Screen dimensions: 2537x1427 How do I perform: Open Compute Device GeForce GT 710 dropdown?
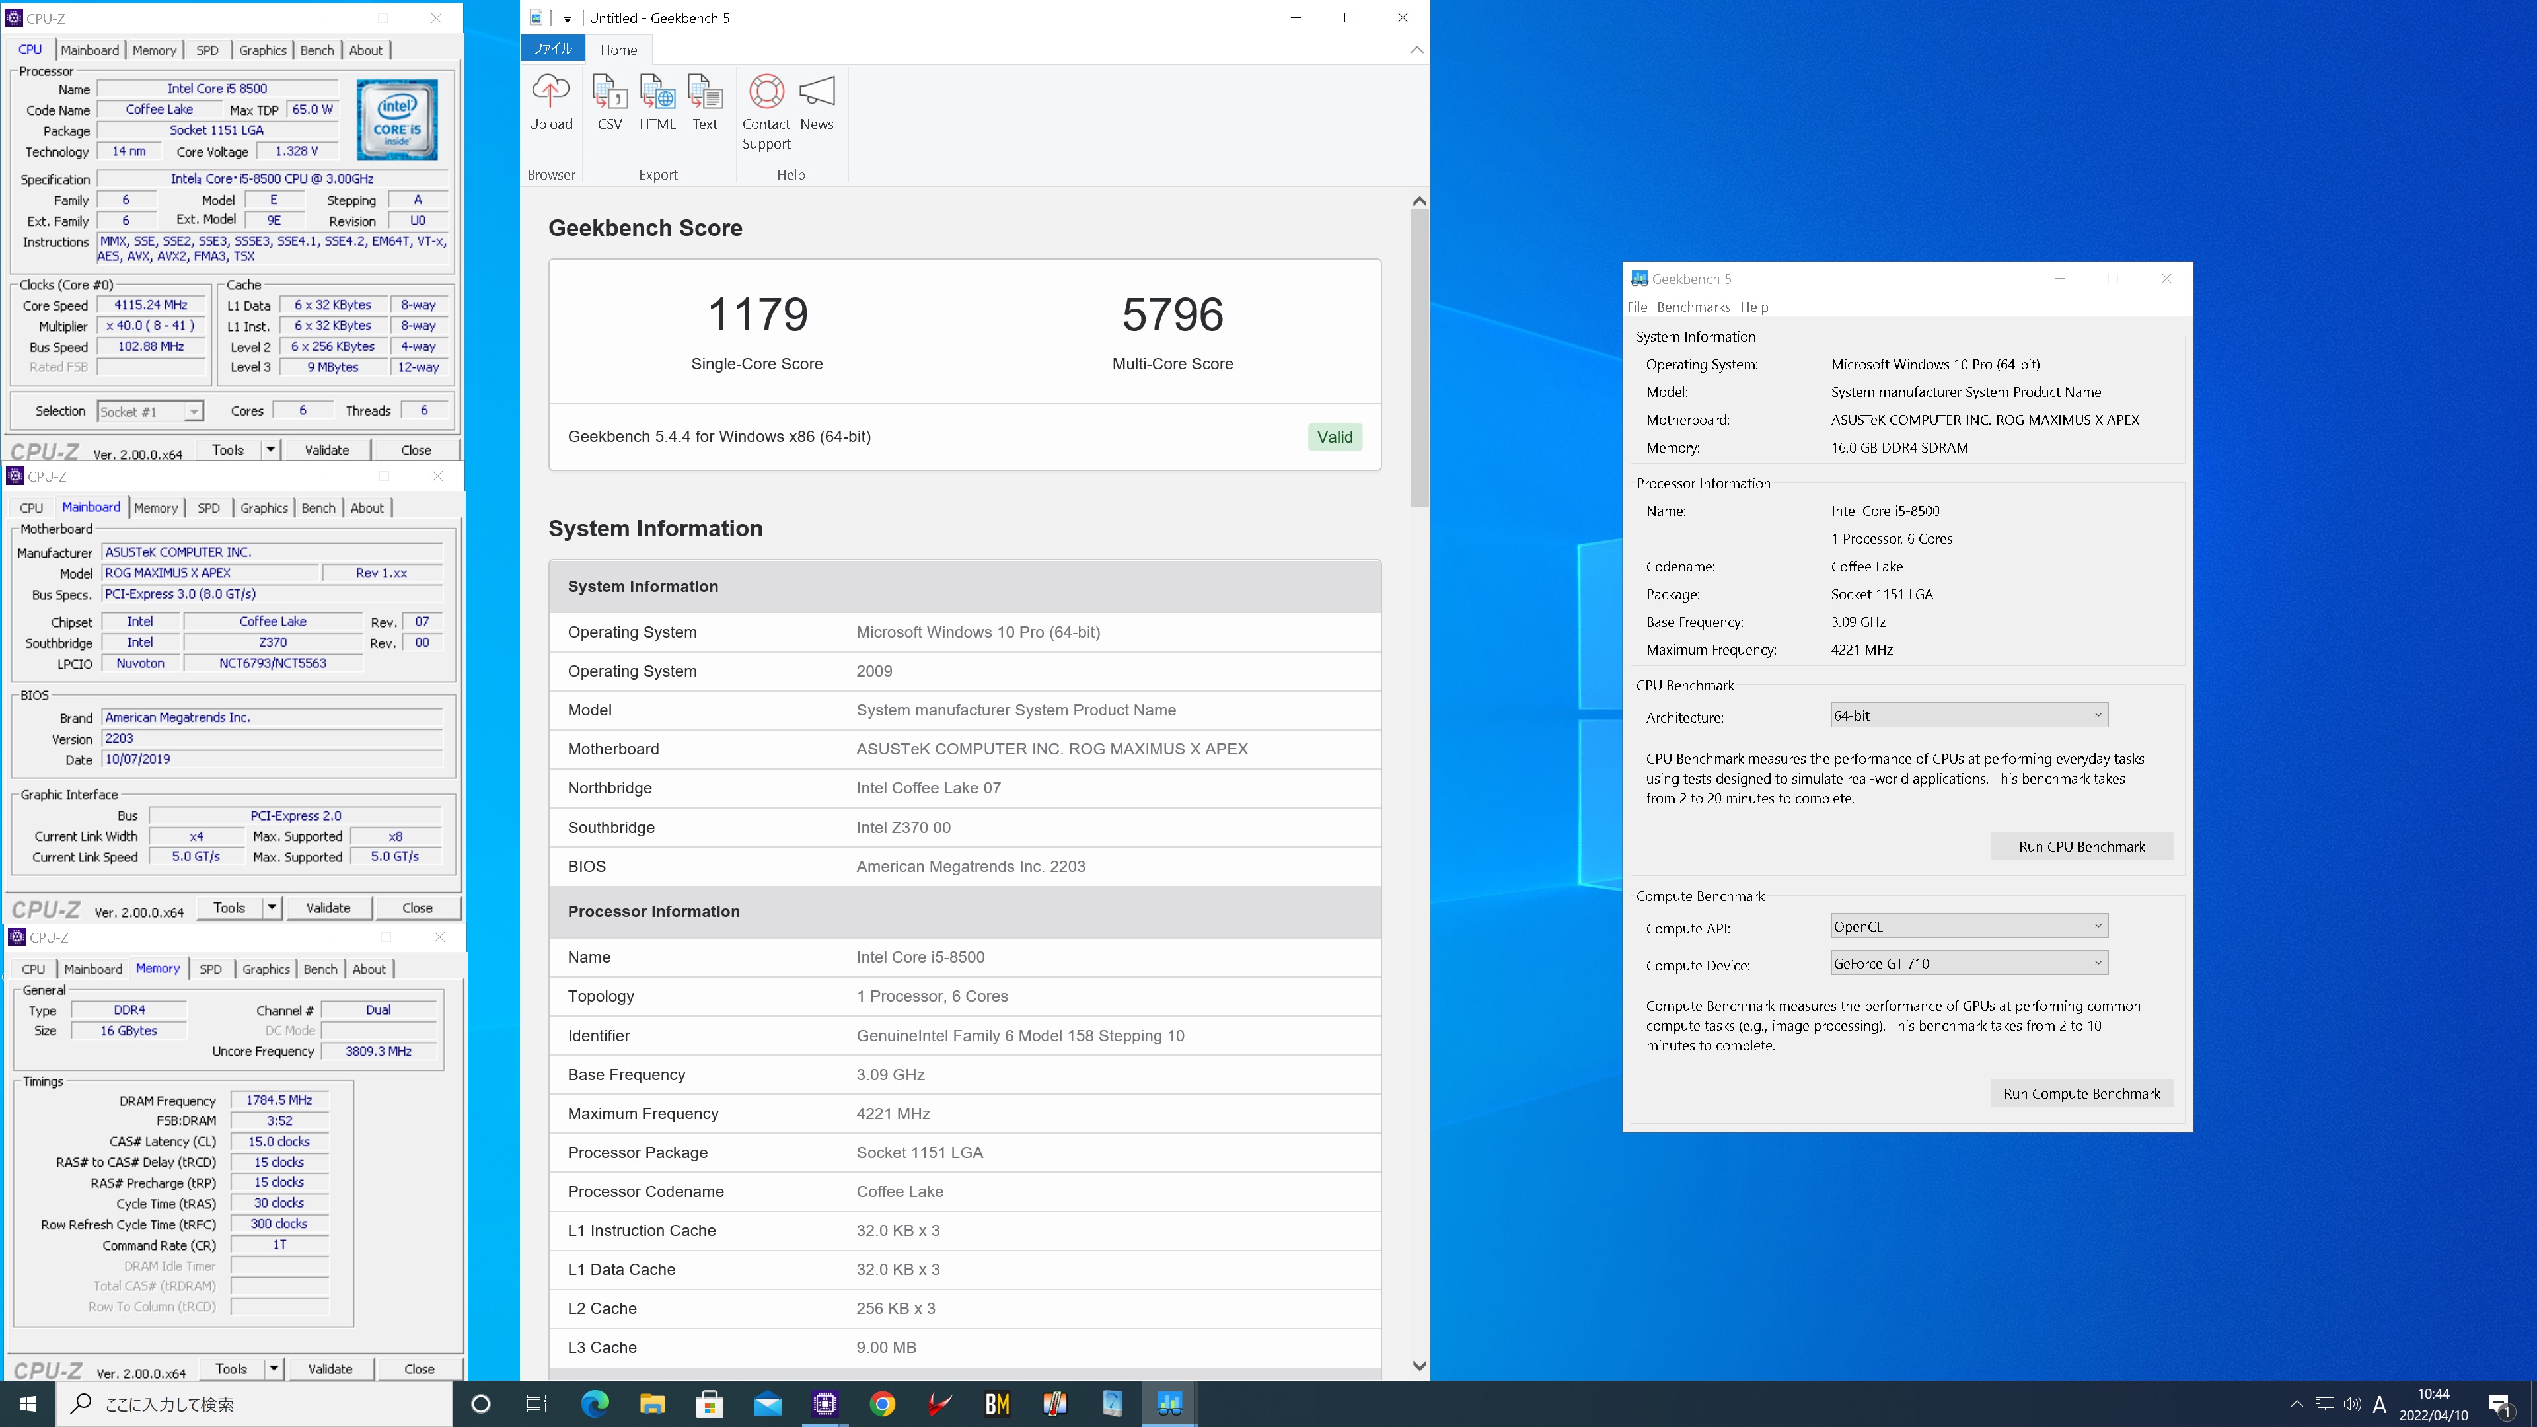(x=1969, y=963)
